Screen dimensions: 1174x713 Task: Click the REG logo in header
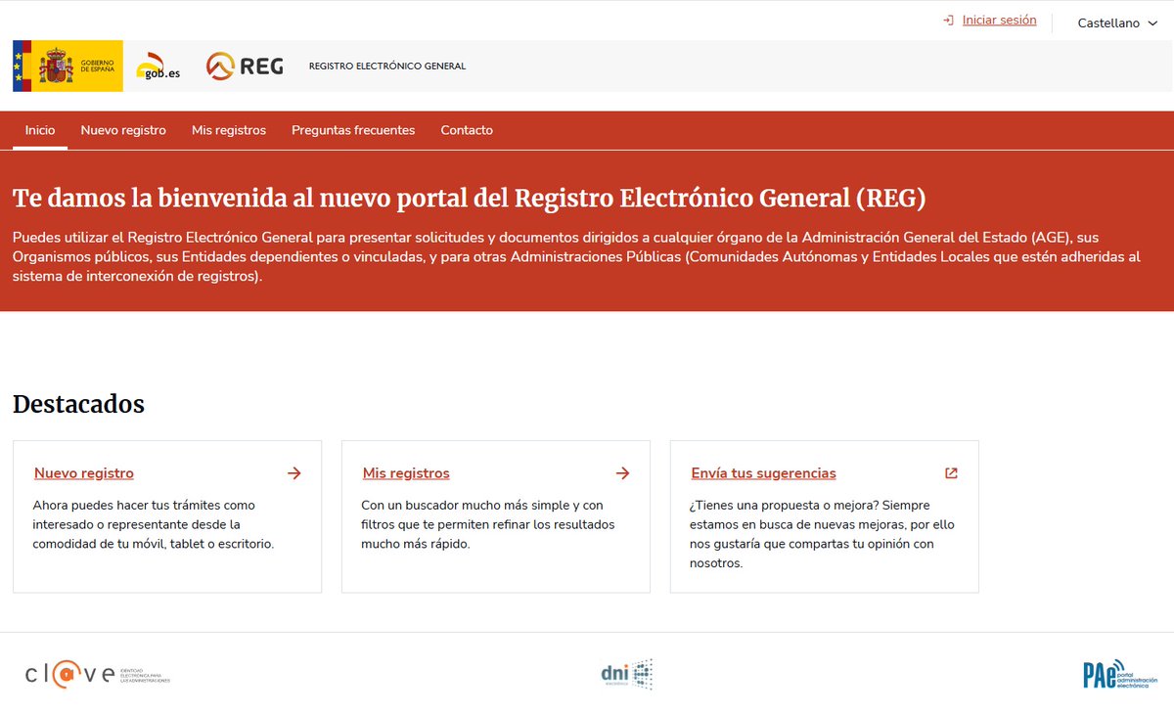pos(245,67)
